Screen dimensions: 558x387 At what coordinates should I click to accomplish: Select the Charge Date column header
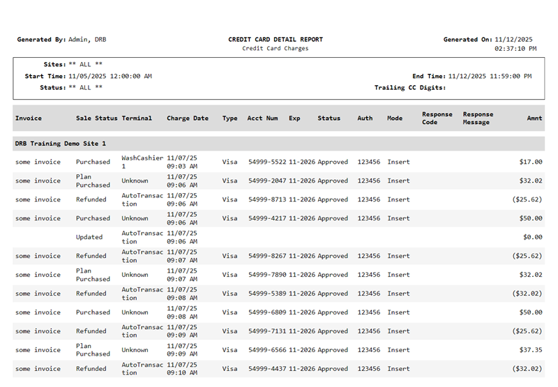click(187, 119)
